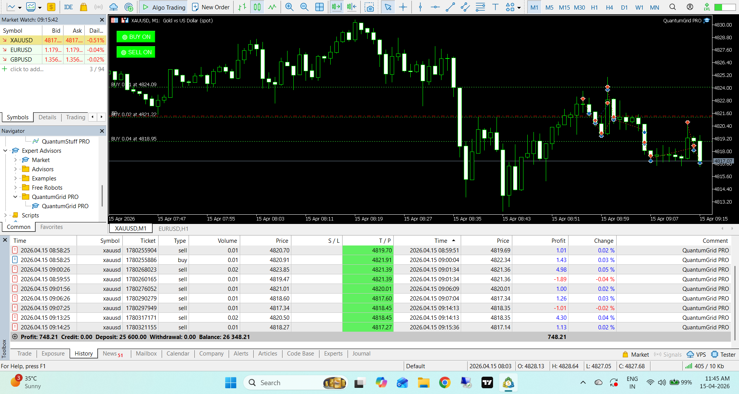Take a chart screenshot with camera icon

[x=369, y=7]
